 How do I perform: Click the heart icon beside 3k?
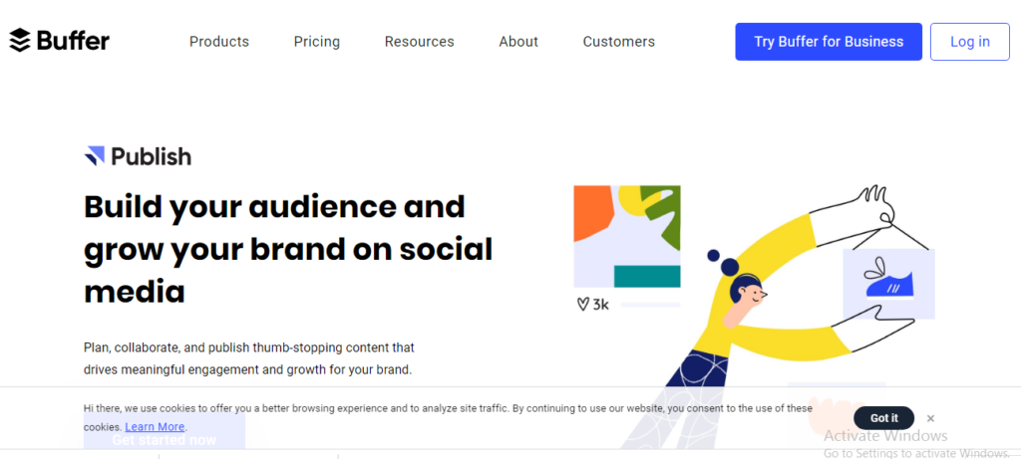[x=582, y=305]
